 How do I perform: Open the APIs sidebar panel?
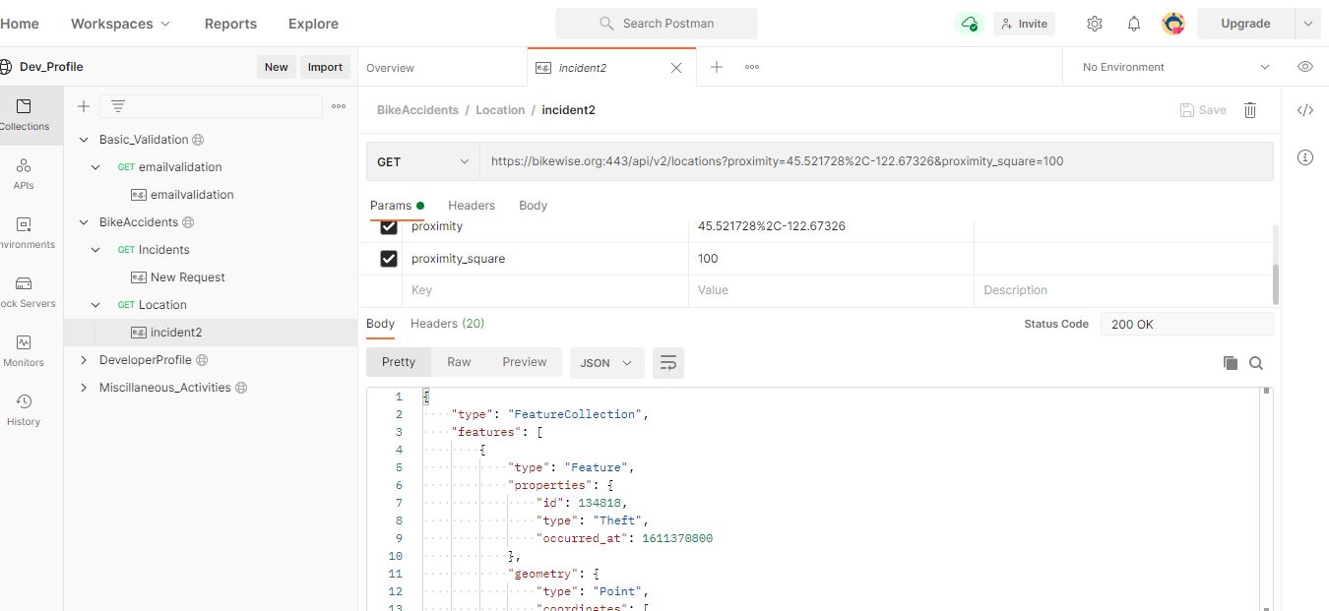[x=24, y=173]
